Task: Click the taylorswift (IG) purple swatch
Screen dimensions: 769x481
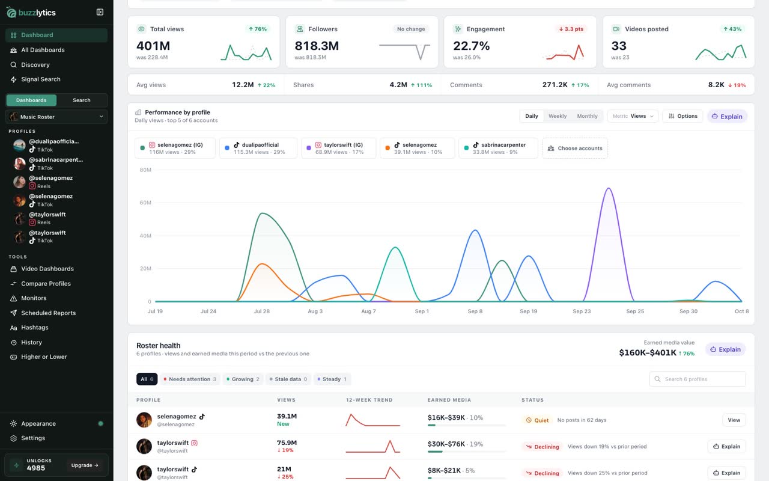Action: point(309,147)
